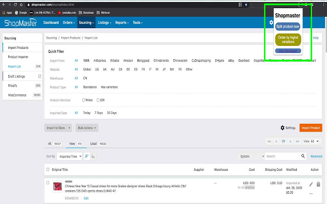Click the orange Import Product button
The image size is (327, 204).
pyautogui.click(x=311, y=128)
